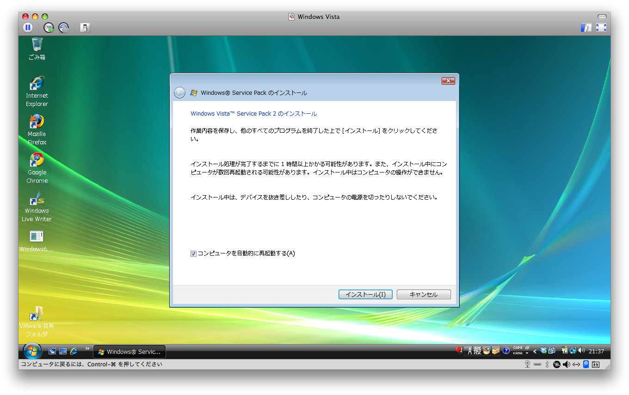Select the Windows6... file on desktop
This screenshot has width=629, height=395.
37,241
